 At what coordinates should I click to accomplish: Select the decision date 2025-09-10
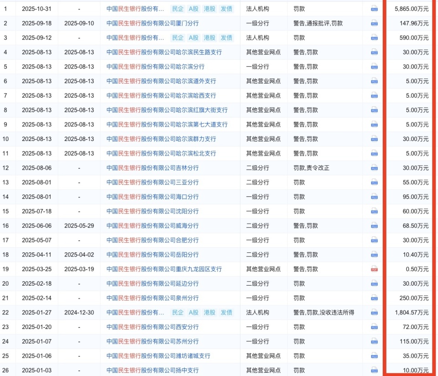pos(79,23)
